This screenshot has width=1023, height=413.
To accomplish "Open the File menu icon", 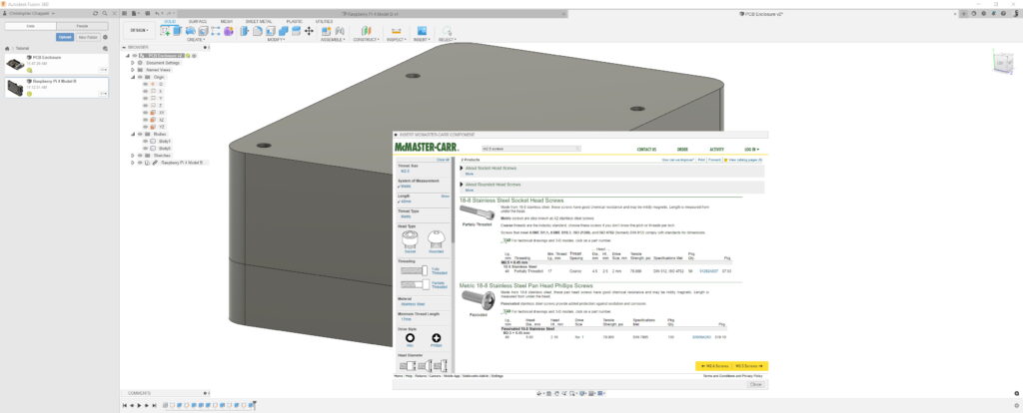I will (x=135, y=13).
